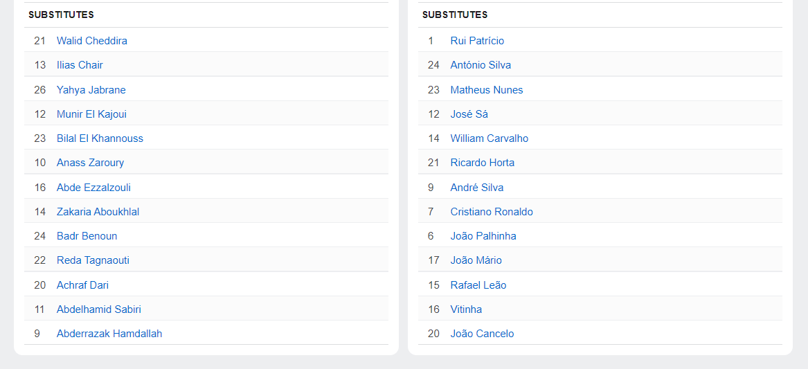The image size is (808, 369).
Task: Select Abderrazak Hamdallah in the substitutes list
Action: [109, 334]
